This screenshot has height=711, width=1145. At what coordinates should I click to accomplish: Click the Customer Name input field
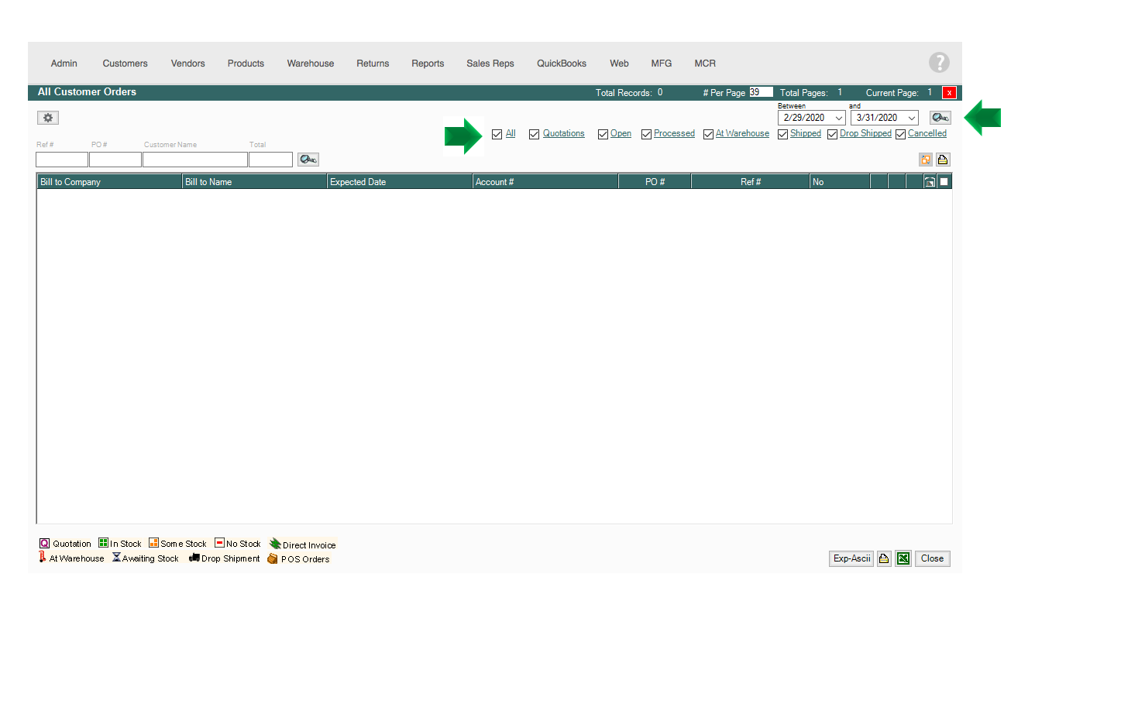[x=194, y=160]
